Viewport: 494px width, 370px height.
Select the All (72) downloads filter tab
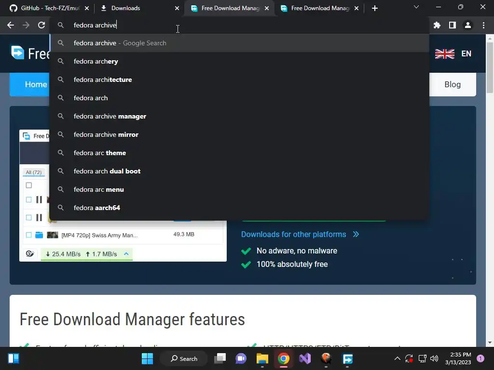34,172
